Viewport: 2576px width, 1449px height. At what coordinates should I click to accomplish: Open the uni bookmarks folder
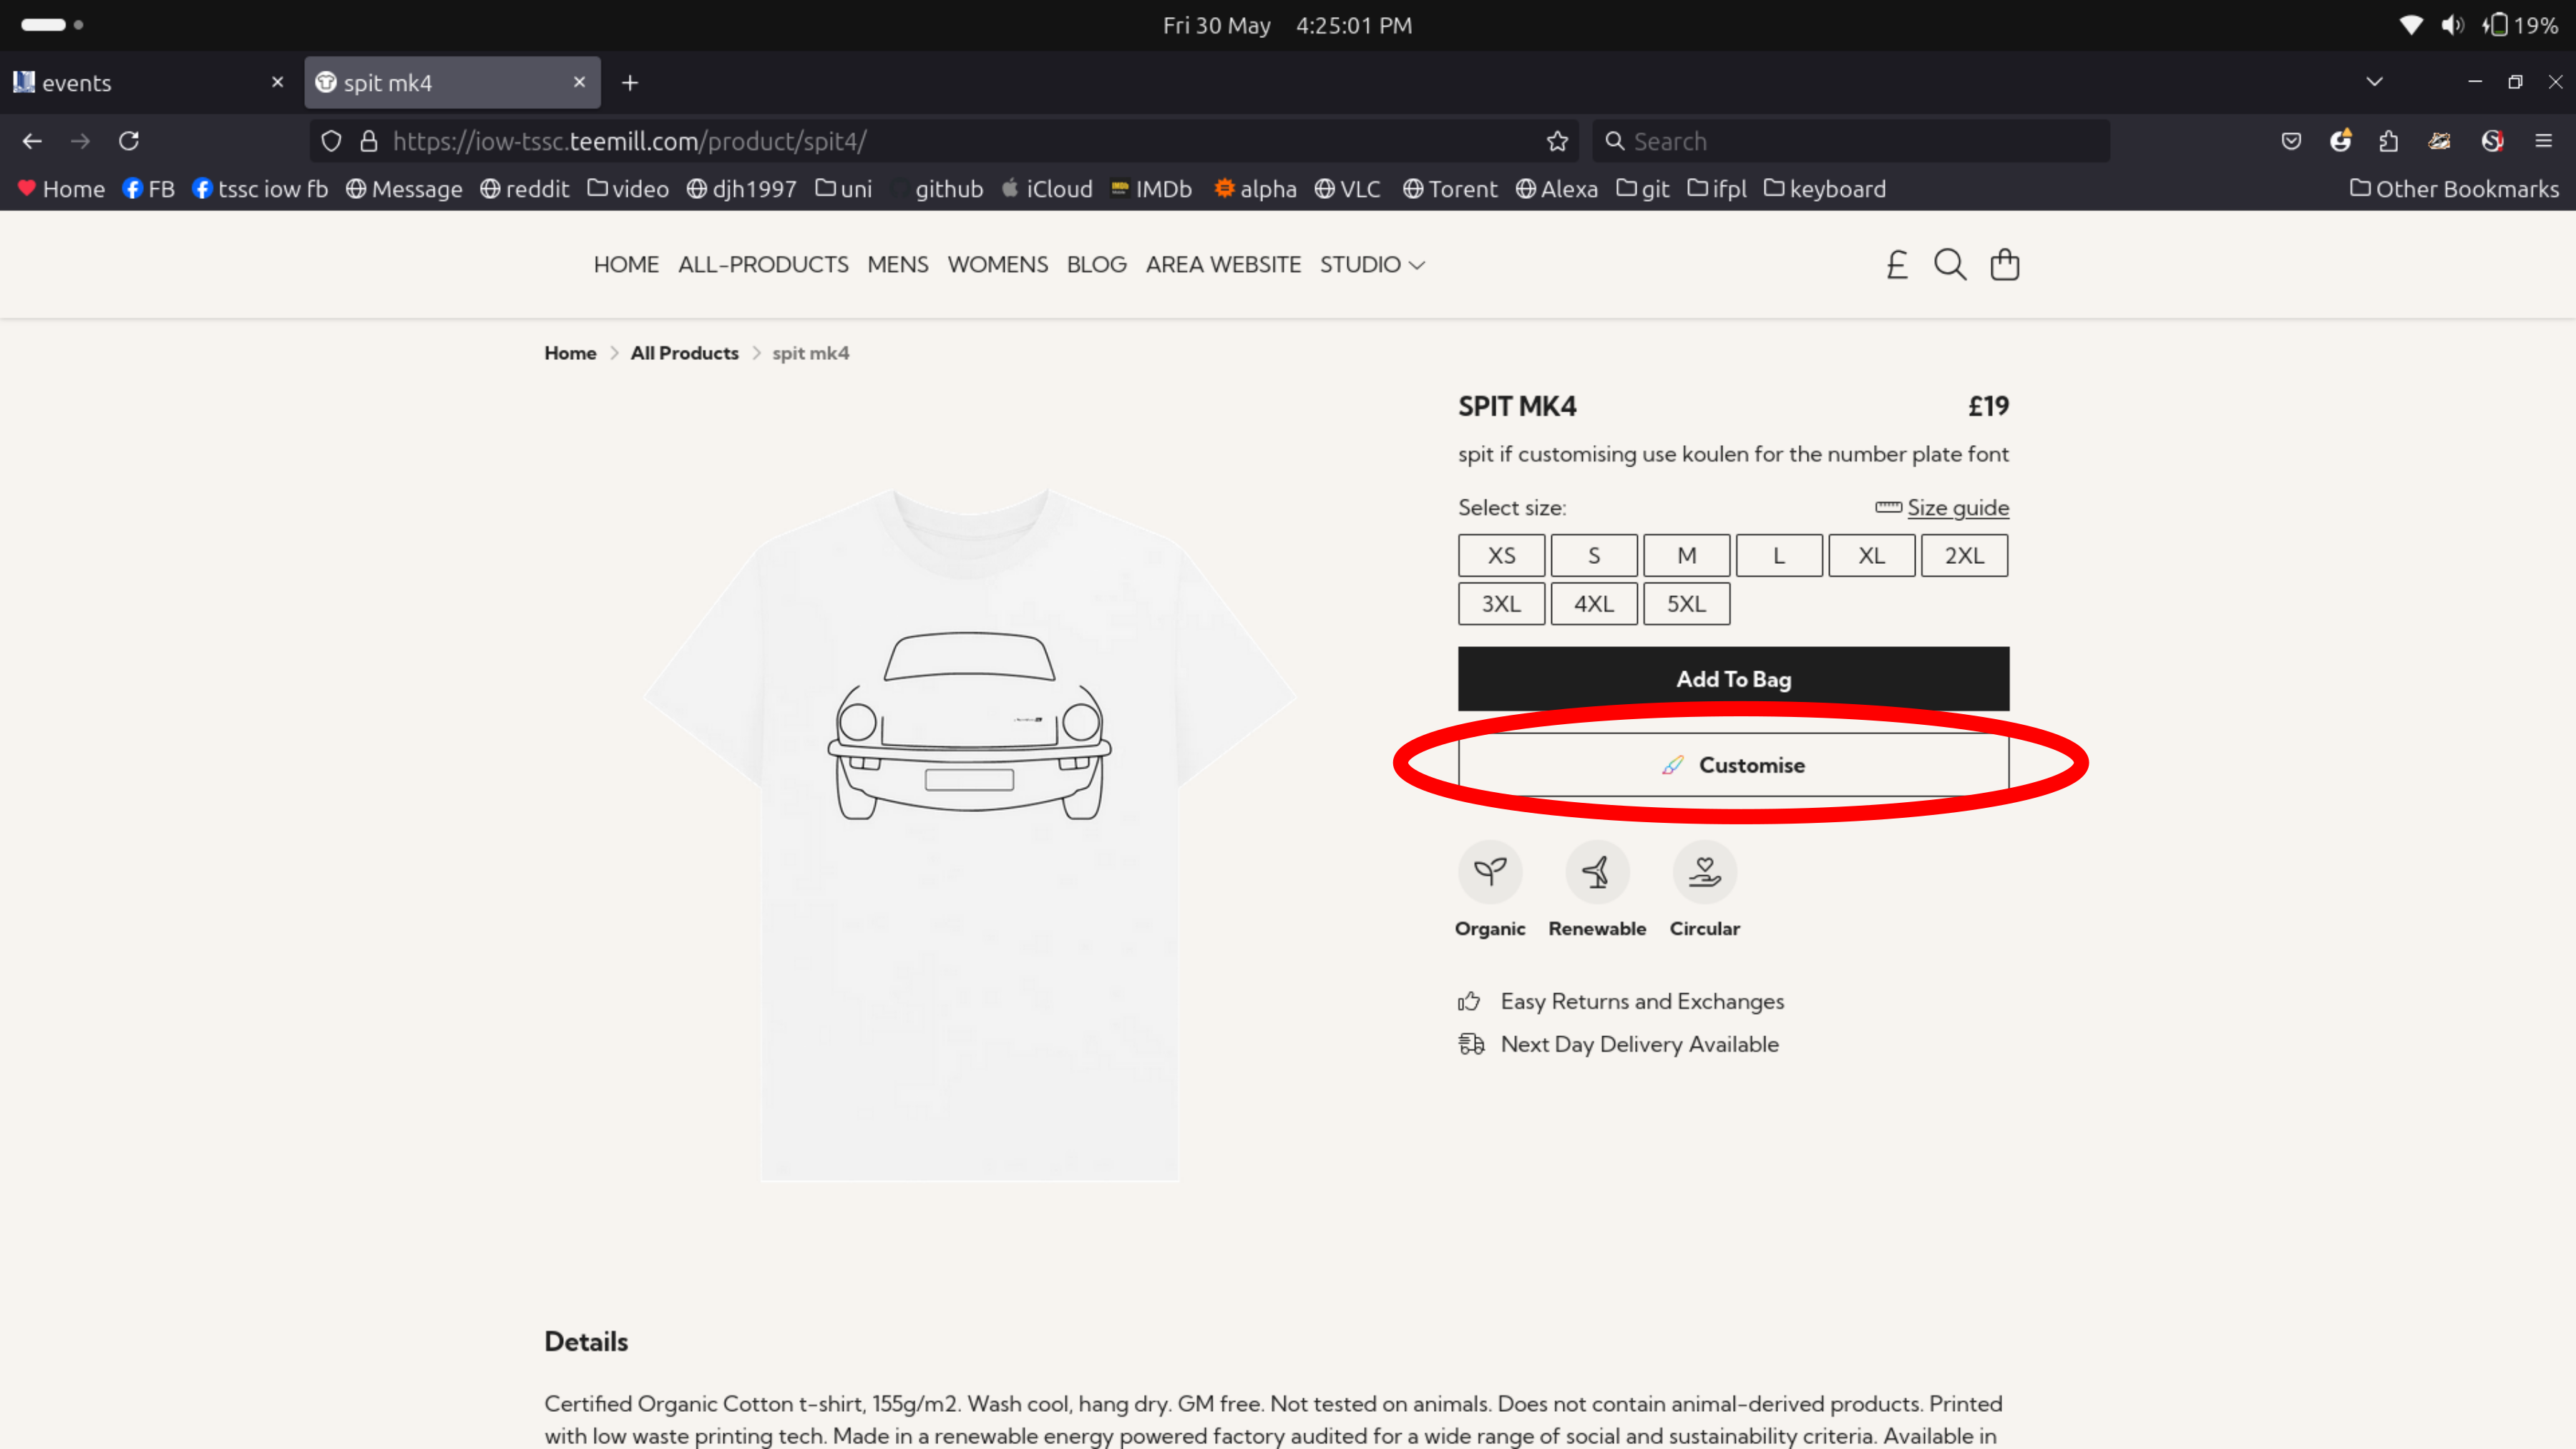(x=843, y=189)
